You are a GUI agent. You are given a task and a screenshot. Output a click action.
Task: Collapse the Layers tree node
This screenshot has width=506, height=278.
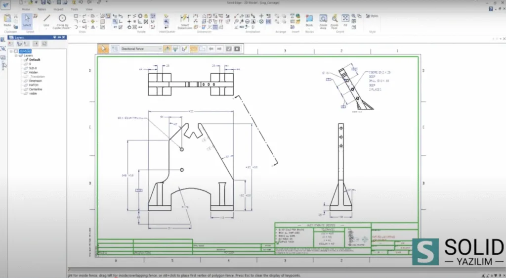tap(16, 55)
